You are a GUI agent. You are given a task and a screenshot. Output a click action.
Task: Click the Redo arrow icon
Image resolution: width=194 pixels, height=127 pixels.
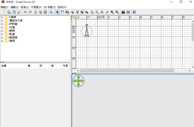pos(30,12)
